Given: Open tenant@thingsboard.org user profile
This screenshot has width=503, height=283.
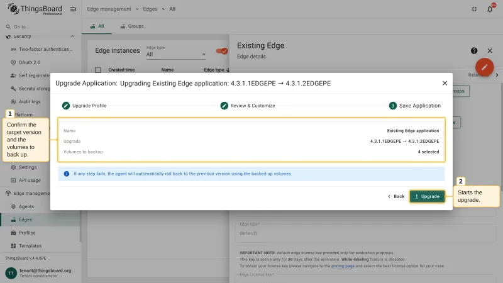Looking at the screenshot, I should click(x=45, y=273).
